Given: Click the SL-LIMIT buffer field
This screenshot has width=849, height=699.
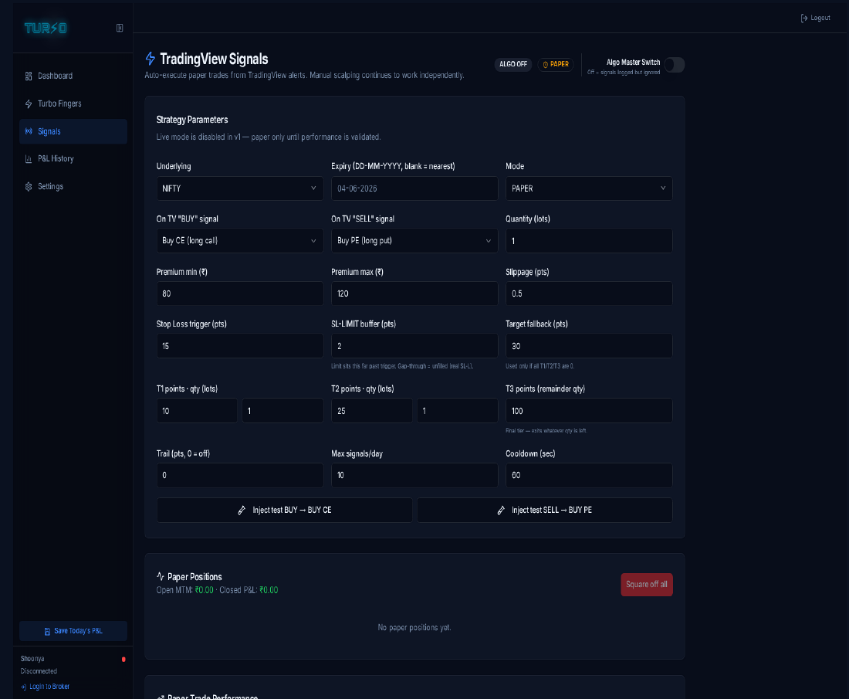Looking at the screenshot, I should (414, 346).
